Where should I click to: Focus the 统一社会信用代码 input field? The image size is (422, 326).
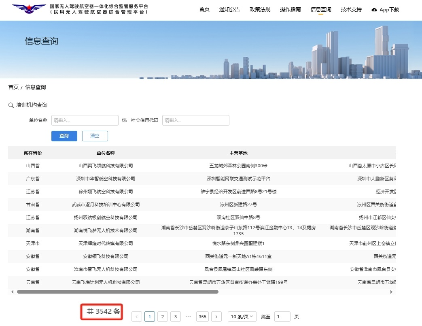click(196, 120)
